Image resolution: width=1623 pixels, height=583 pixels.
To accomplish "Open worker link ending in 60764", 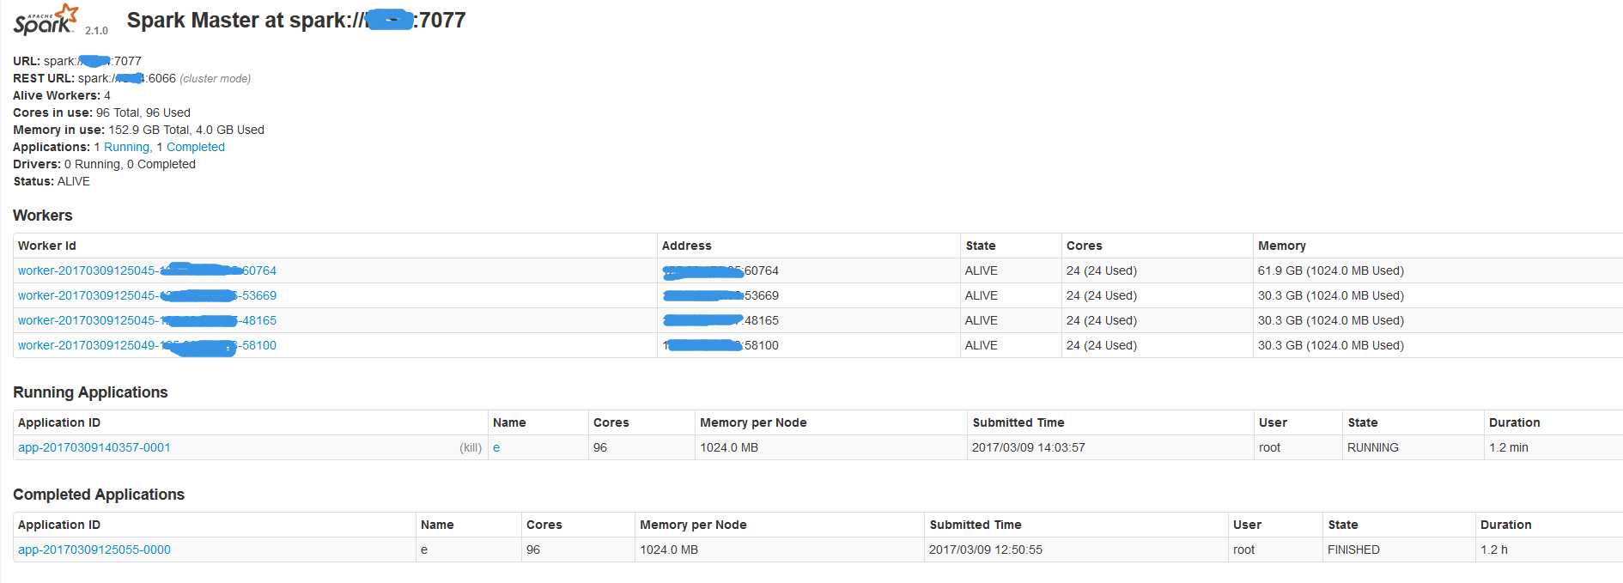I will (x=147, y=270).
